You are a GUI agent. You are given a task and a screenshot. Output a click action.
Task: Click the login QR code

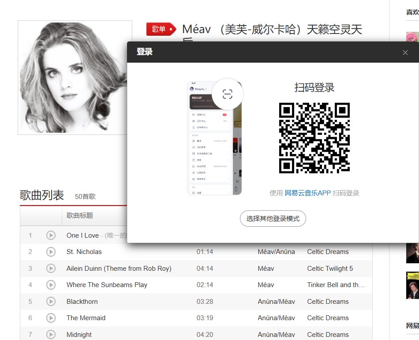(314, 138)
